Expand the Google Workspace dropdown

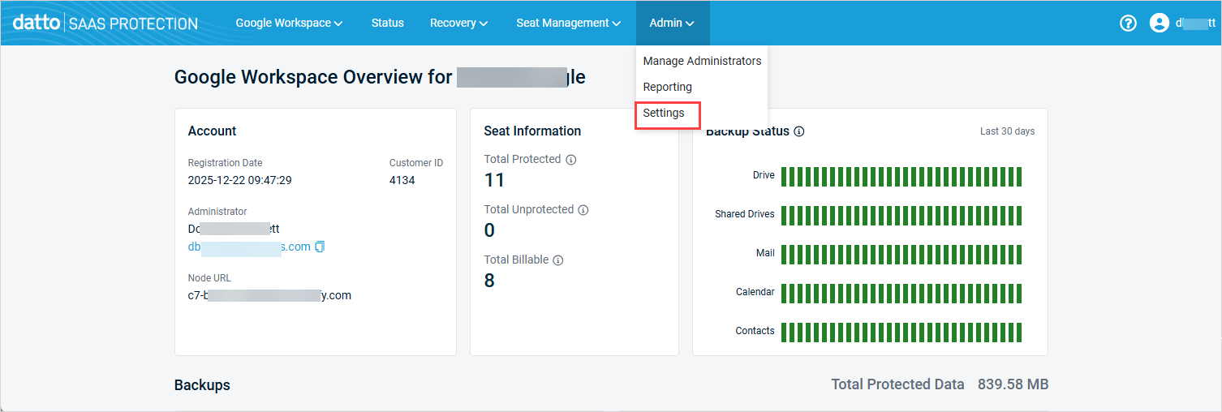289,24
